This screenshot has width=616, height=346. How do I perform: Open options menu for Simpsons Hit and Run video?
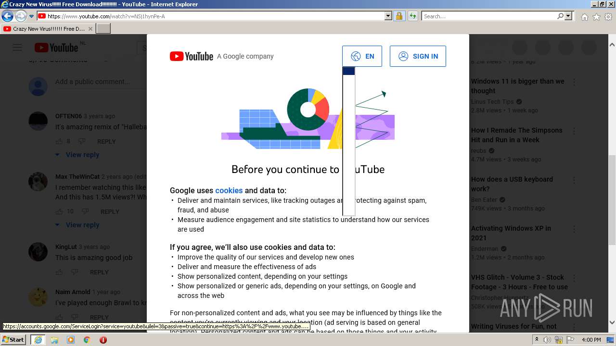tap(574, 131)
